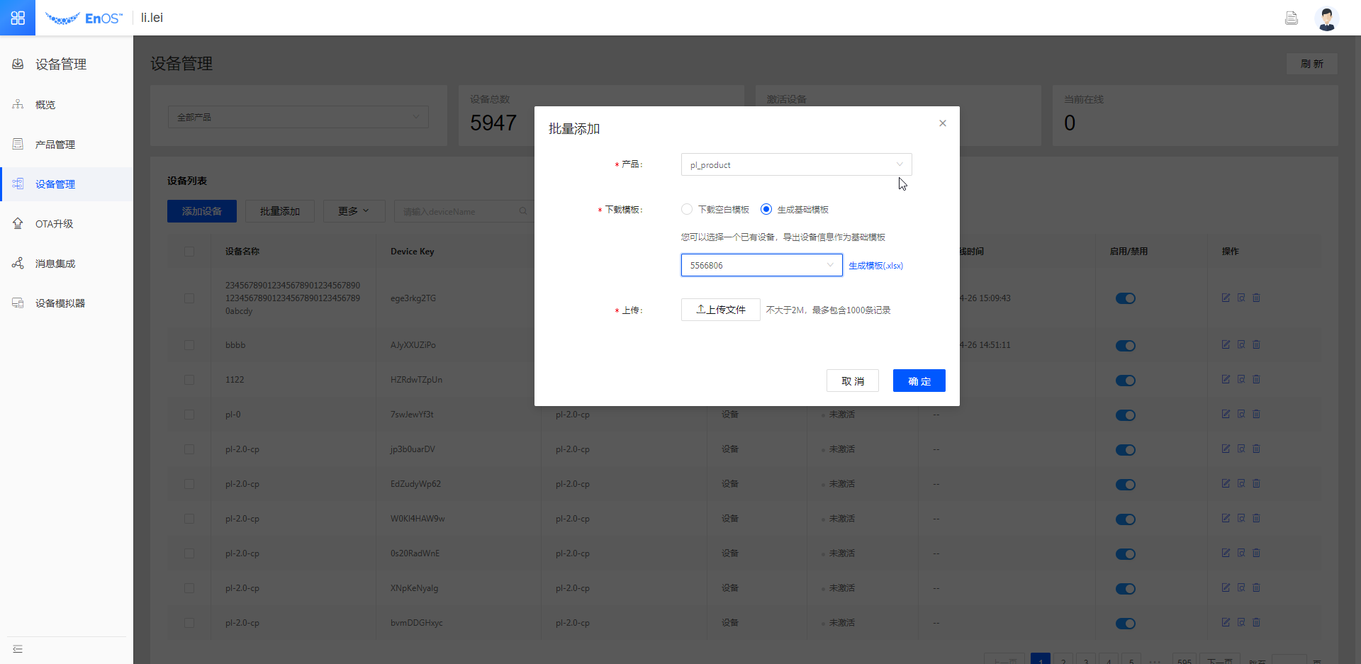Click edit icon for device jp3b0uarDV
The width and height of the screenshot is (1361, 664).
point(1226,449)
